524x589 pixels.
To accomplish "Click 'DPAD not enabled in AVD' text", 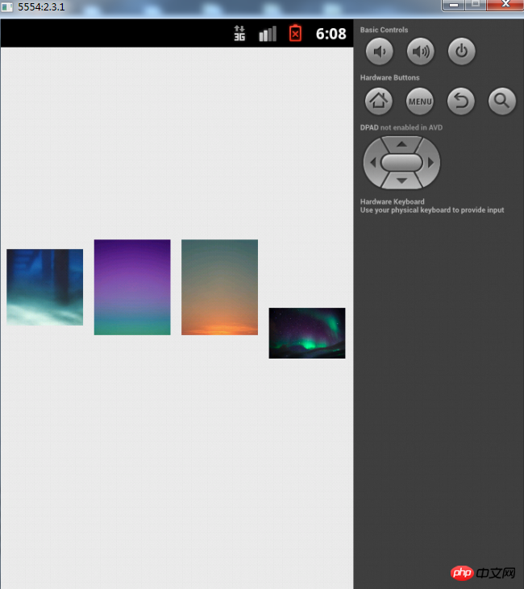I will click(x=401, y=127).
